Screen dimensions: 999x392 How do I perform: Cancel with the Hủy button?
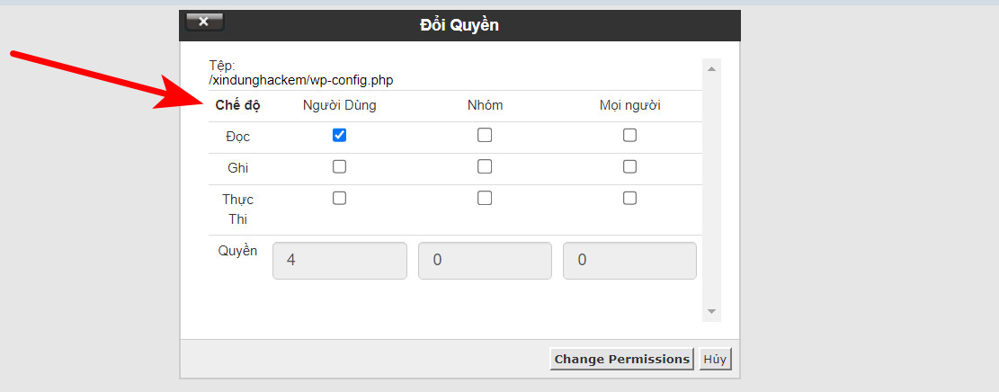click(x=716, y=359)
